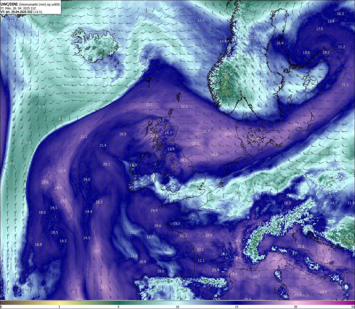Click the 12.2 value on the map
Image resolution: width=355 pixels, height=309 pixels.
tap(133, 233)
